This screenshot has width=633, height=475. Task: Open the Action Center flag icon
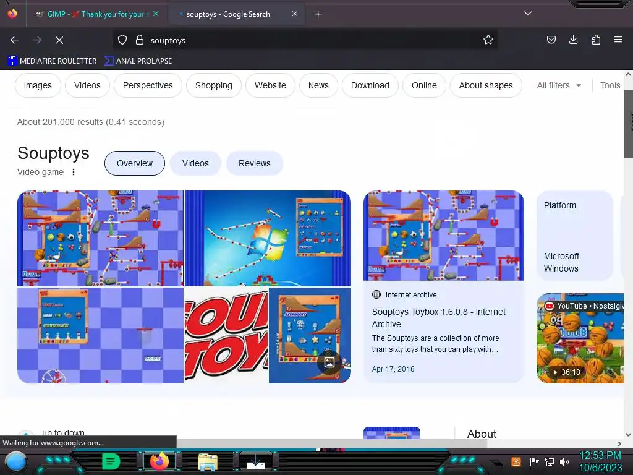click(x=534, y=461)
